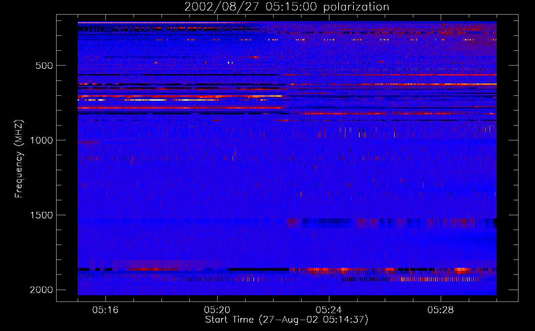Click the 2000 frequency axis label
The height and width of the screenshot is (331, 535).
(x=41, y=290)
